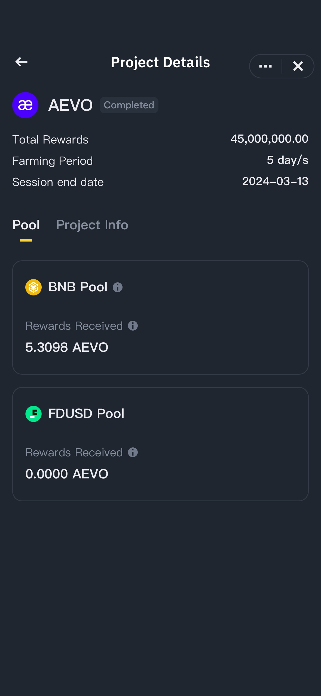Tap the Completed status badge
The width and height of the screenshot is (321, 696).
129,105
